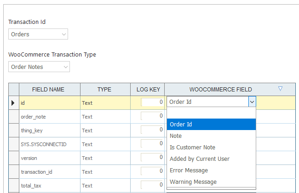Select the 'total_tax' field name cell
The image size is (299, 193).
pyautogui.click(x=50, y=185)
